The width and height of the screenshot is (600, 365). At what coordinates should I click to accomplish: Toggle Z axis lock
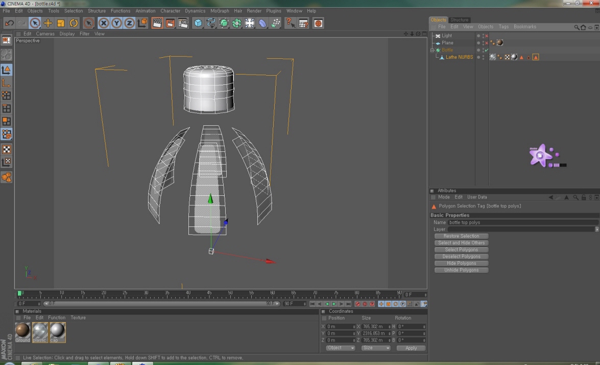(129, 24)
